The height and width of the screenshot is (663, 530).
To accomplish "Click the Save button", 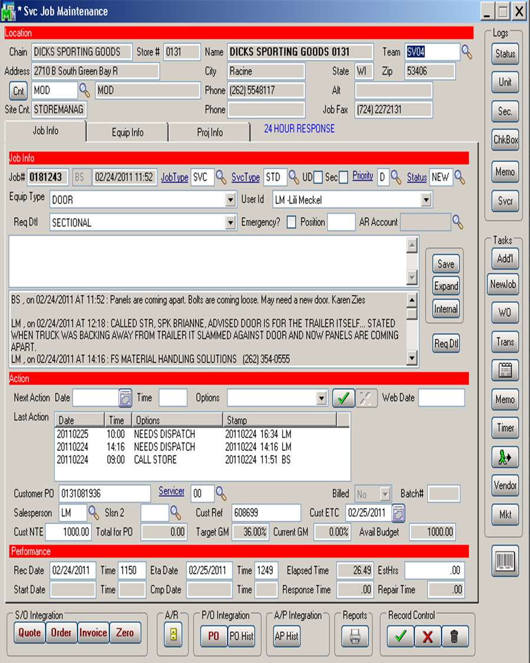I will click(x=446, y=264).
